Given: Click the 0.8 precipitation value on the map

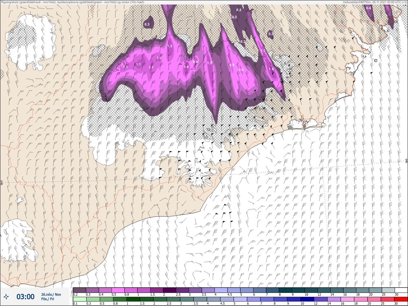Looking at the screenshot, I should tap(241, 70).
